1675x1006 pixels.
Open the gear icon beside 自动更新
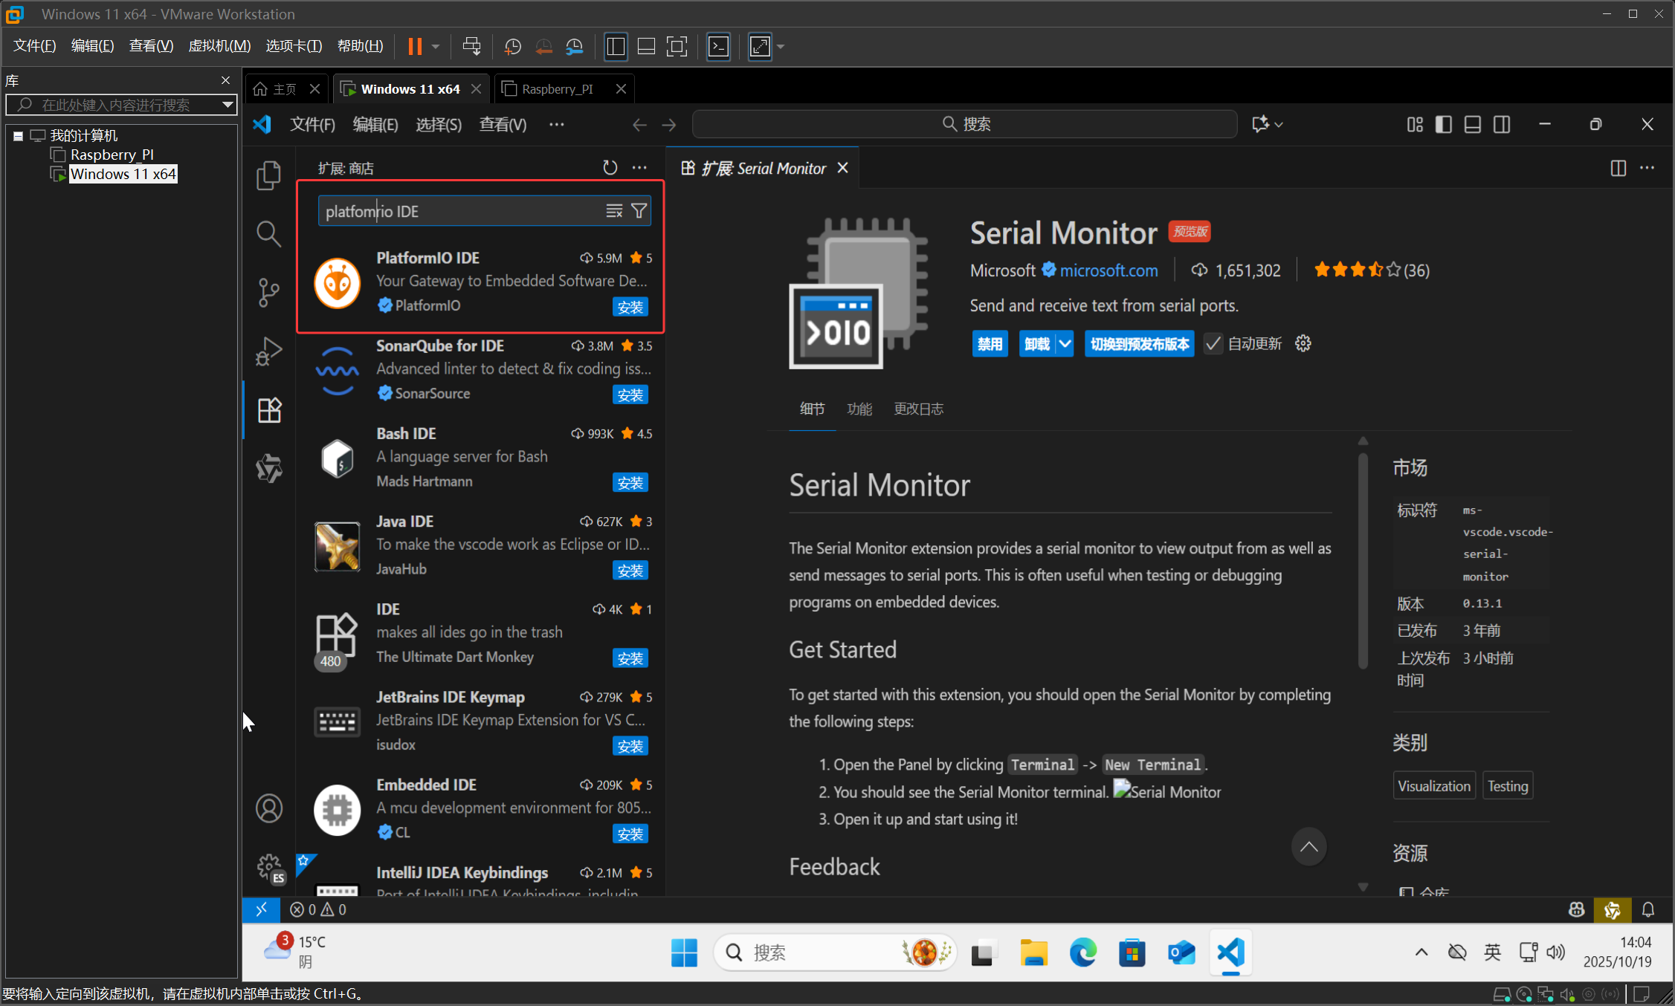pos(1303,343)
